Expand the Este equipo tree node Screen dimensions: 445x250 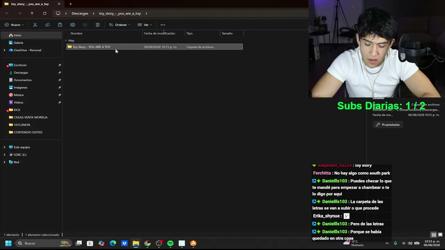click(5, 147)
